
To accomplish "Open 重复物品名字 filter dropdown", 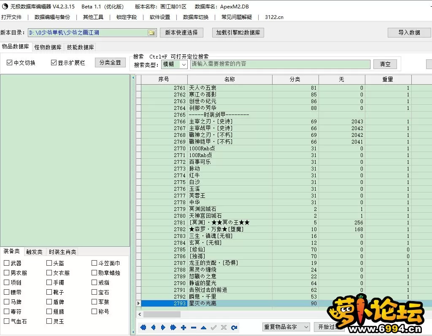I will [286, 327].
